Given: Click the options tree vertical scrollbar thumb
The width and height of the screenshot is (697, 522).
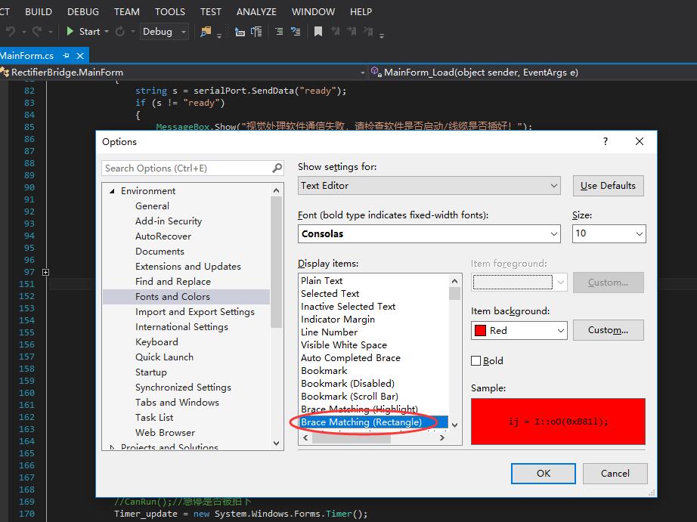Looking at the screenshot, I should [x=276, y=262].
